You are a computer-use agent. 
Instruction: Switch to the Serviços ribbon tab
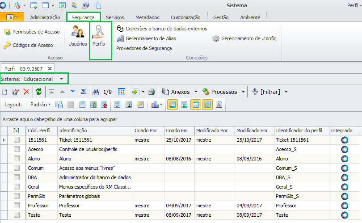[115, 17]
